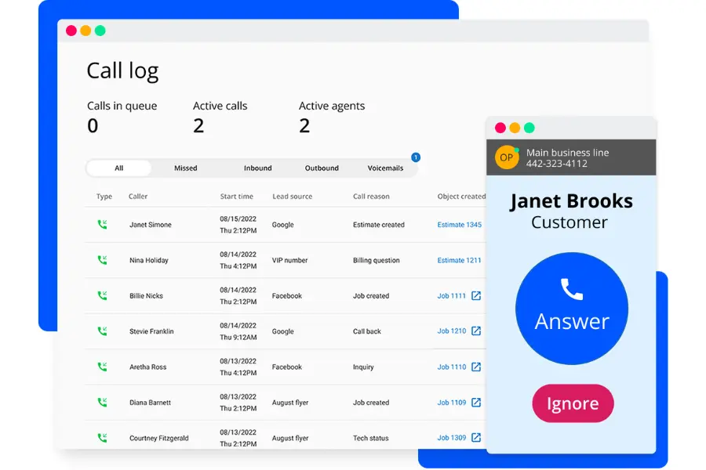Image resolution: width=706 pixels, height=470 pixels.
Task: Switch to the Outbound tab
Action: point(322,168)
